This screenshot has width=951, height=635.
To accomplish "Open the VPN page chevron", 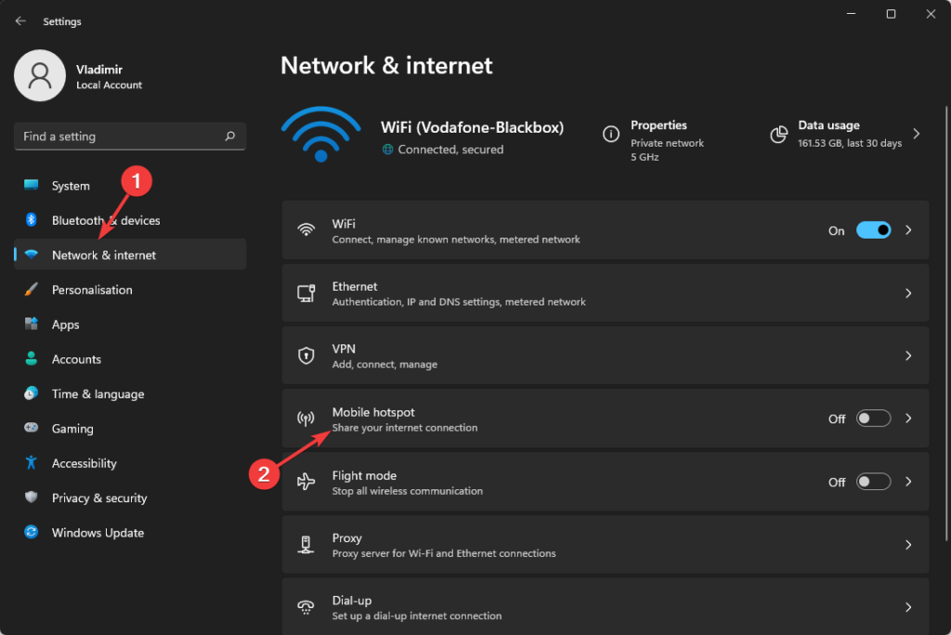I will coord(907,355).
